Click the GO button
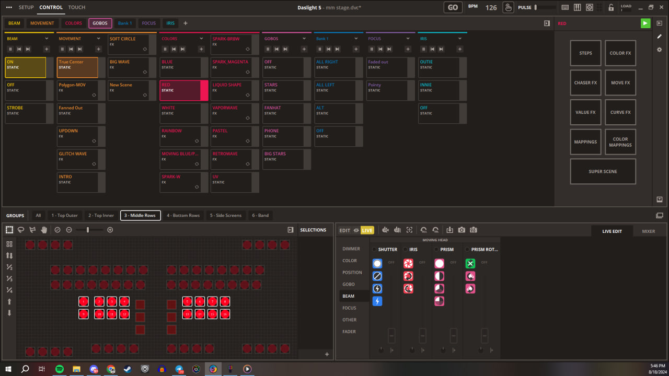This screenshot has height=376, width=669. point(453,7)
